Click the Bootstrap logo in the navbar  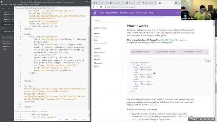95,13
